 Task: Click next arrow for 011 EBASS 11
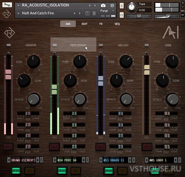pos(130,160)
